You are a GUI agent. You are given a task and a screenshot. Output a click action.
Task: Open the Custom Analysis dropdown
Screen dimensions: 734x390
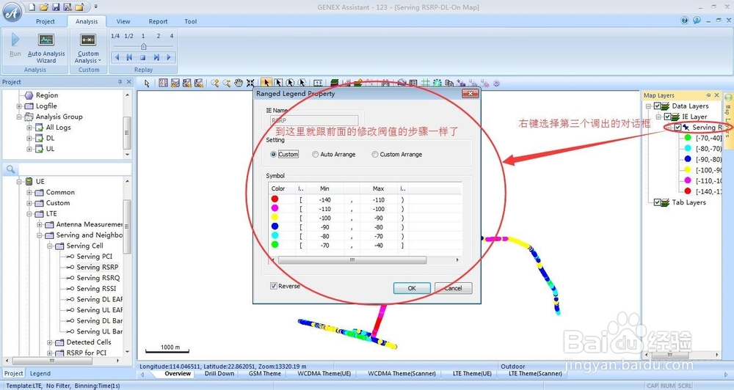(x=88, y=57)
